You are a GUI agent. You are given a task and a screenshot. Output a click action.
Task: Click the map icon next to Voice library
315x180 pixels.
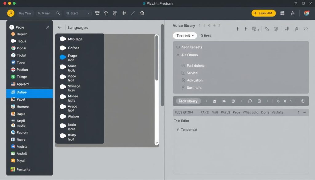pos(296,28)
